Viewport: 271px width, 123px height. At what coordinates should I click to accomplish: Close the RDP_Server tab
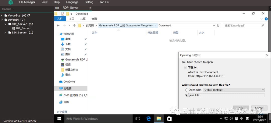[x=90, y=8]
